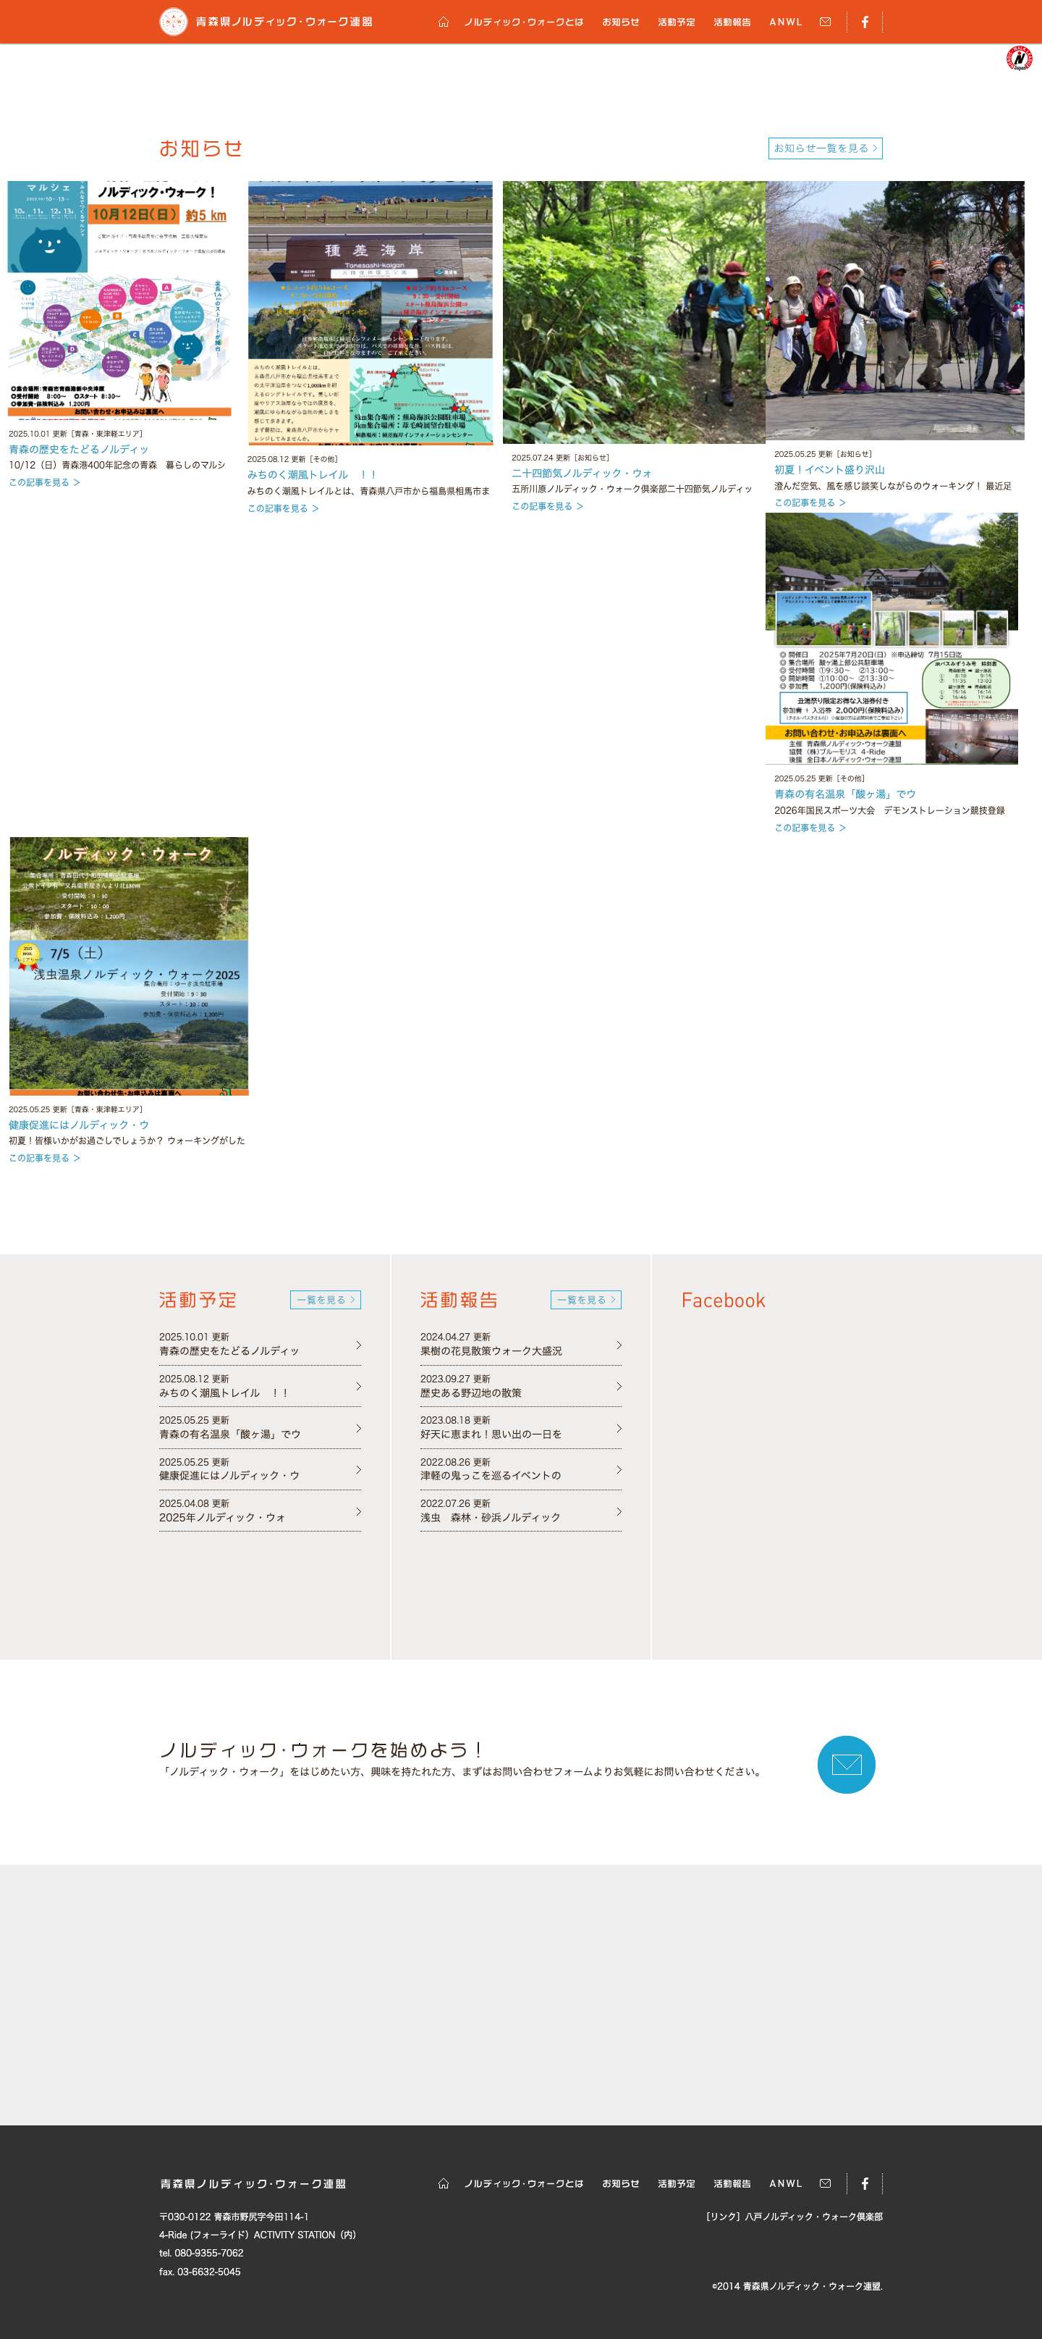Expand 活動報告 row 好天に恵まれ！思い出の一日を chevron
1042x2339 pixels.
click(x=619, y=1427)
